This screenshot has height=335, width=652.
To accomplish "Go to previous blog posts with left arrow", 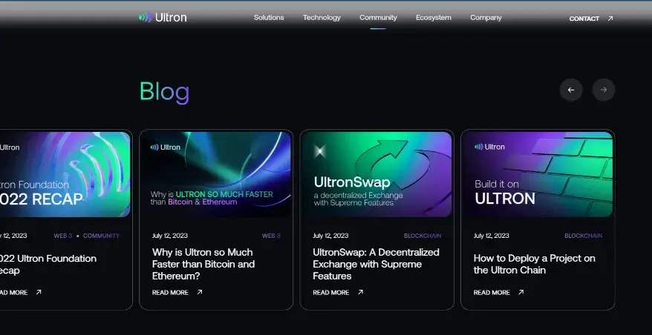I will tap(571, 90).
